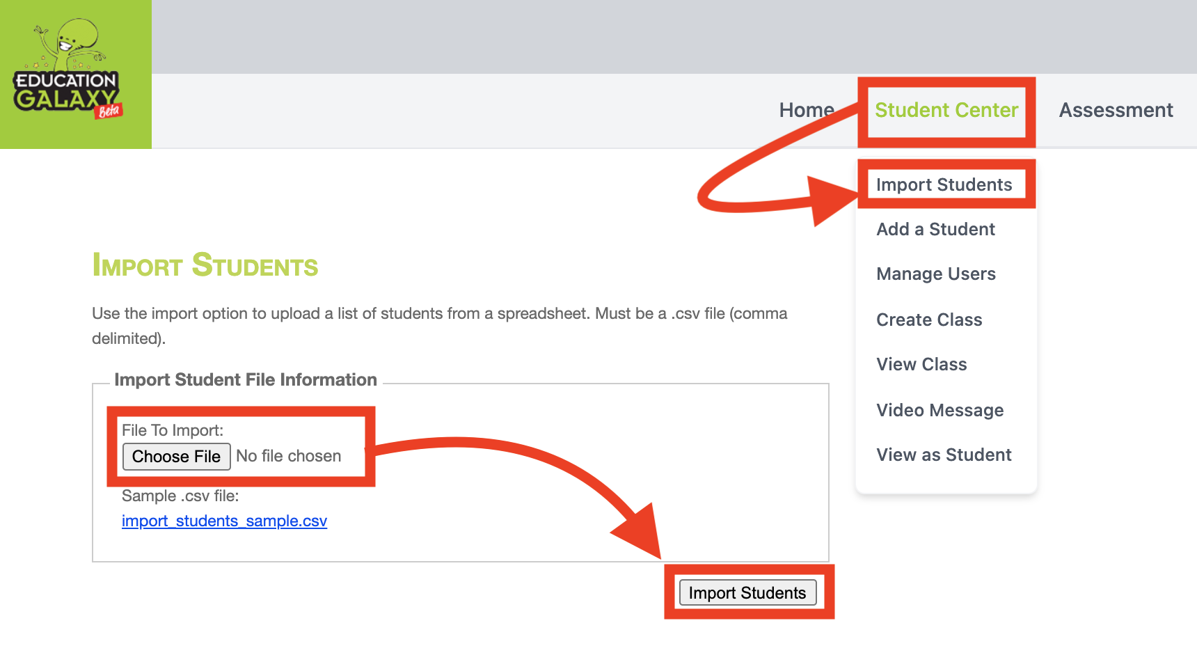Click the 'Sample .csv file:' label
The width and height of the screenshot is (1197, 646).
[180, 496]
